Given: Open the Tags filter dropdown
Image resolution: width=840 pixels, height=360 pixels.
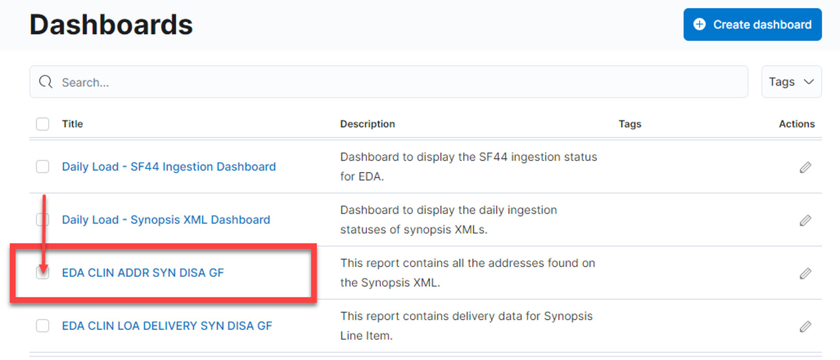Looking at the screenshot, I should (791, 82).
